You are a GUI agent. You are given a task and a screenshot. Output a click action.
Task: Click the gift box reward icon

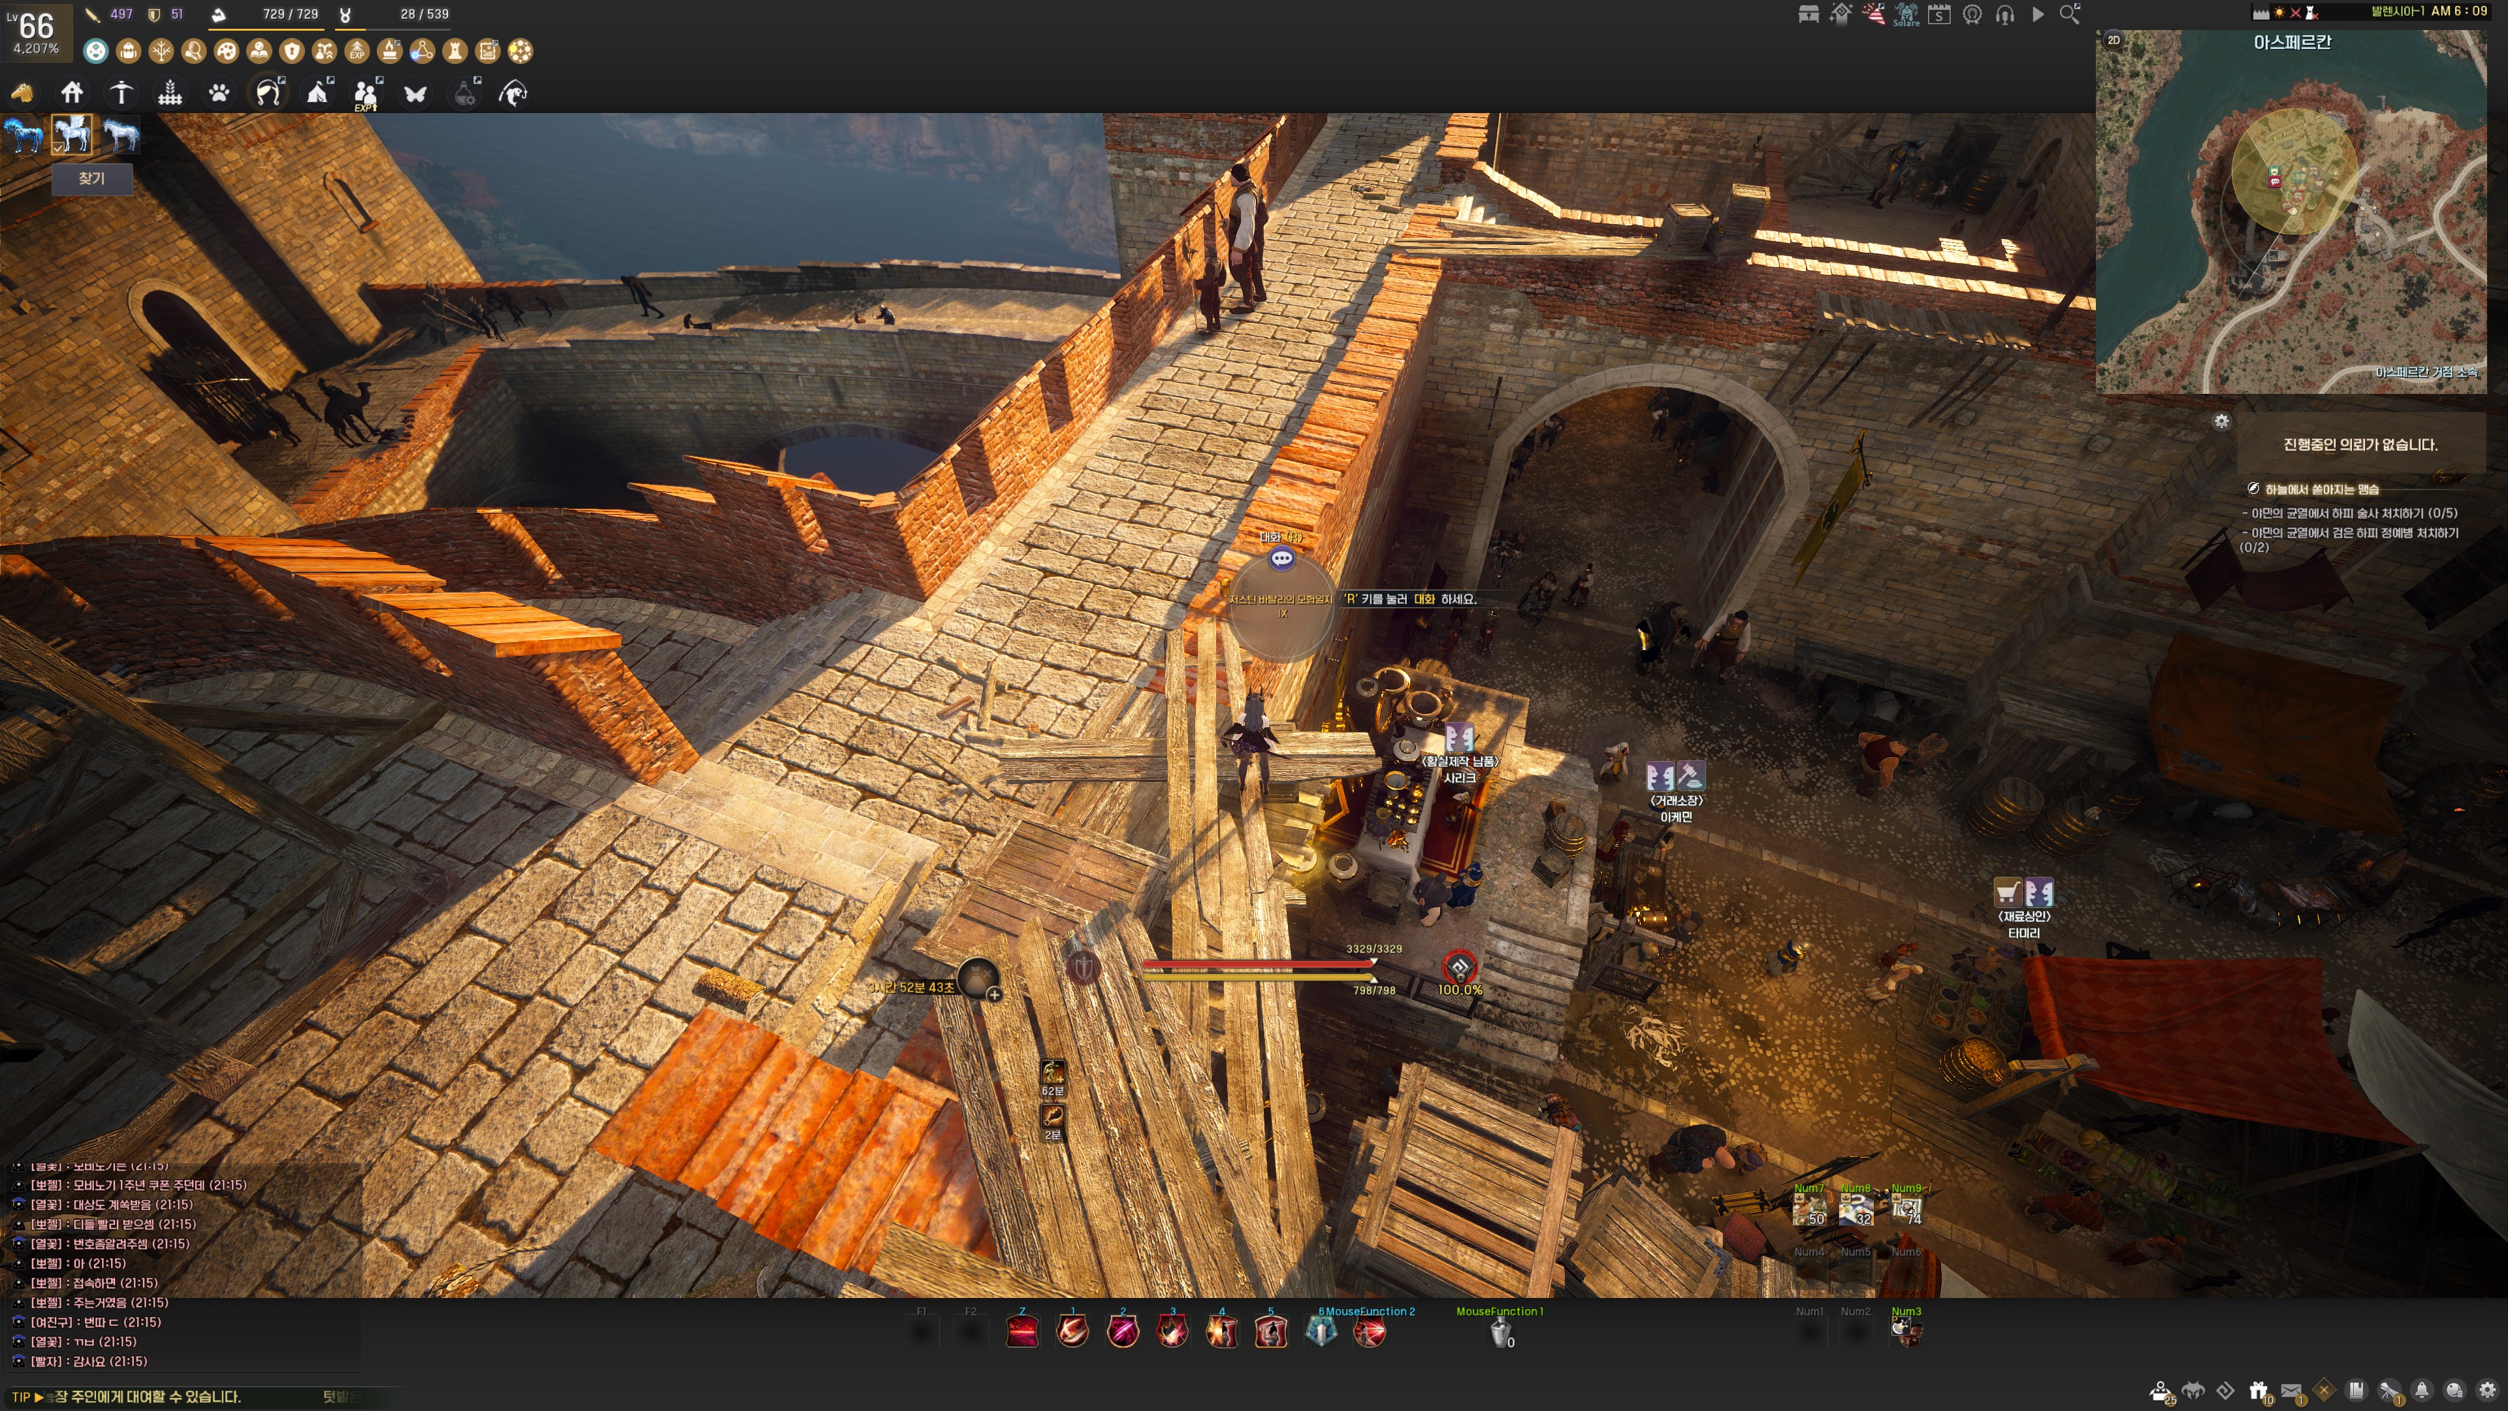(x=2259, y=1391)
